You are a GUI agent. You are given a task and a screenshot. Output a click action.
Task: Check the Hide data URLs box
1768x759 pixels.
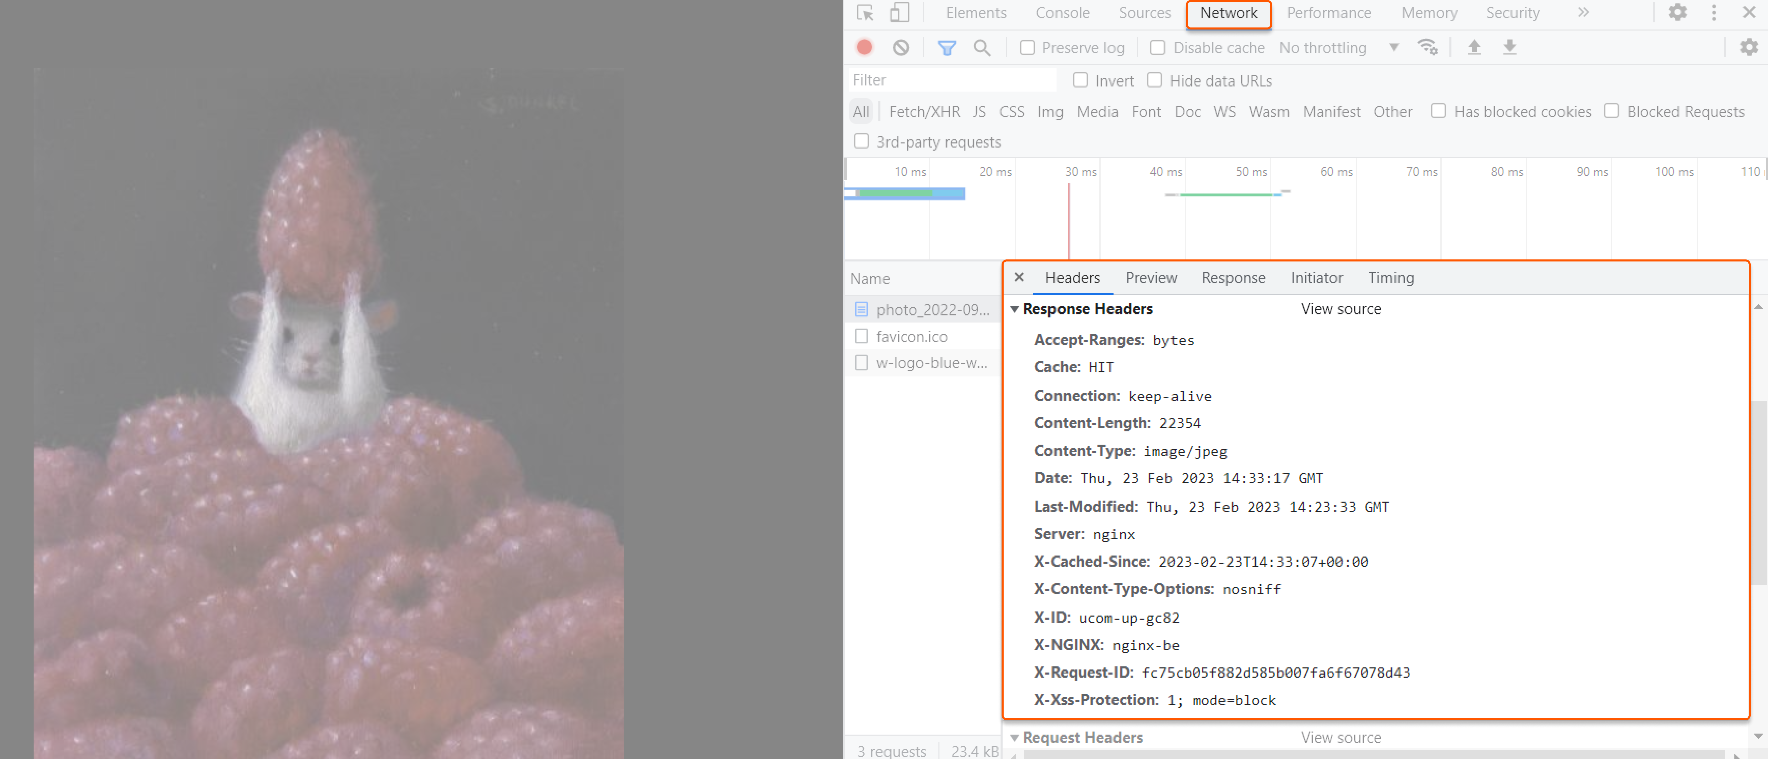(x=1154, y=80)
